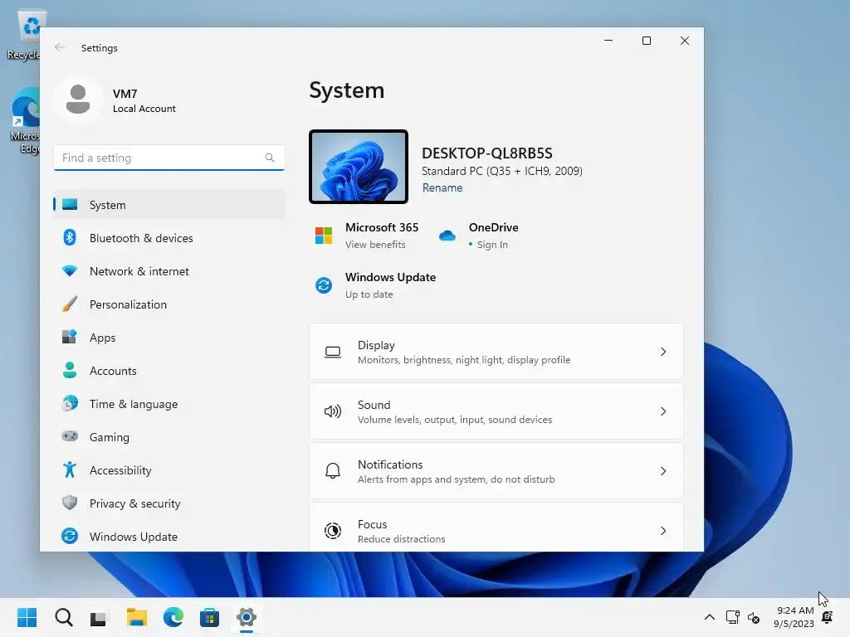Click Microsoft 365 View benefits
The image size is (850, 637).
pos(375,245)
